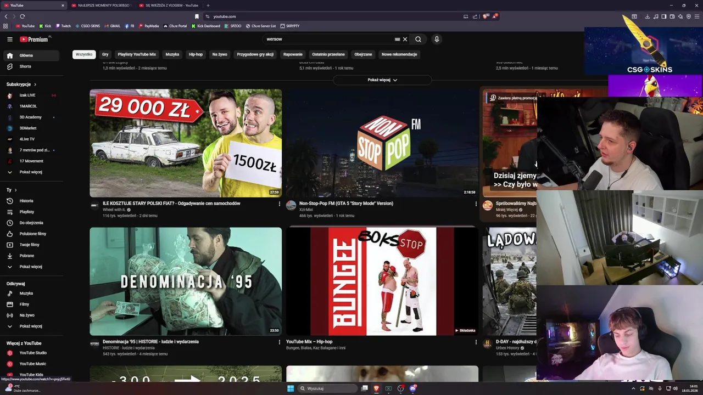The height and width of the screenshot is (395, 703).
Task: Open Twoje filmy in the sidebar
Action: 32,245
